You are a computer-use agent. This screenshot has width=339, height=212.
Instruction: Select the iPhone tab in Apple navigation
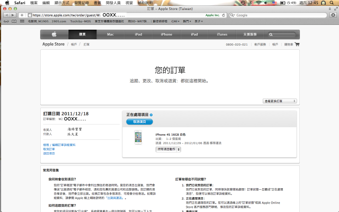tap(166, 34)
